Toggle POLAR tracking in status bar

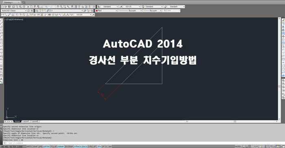click(x=54, y=146)
